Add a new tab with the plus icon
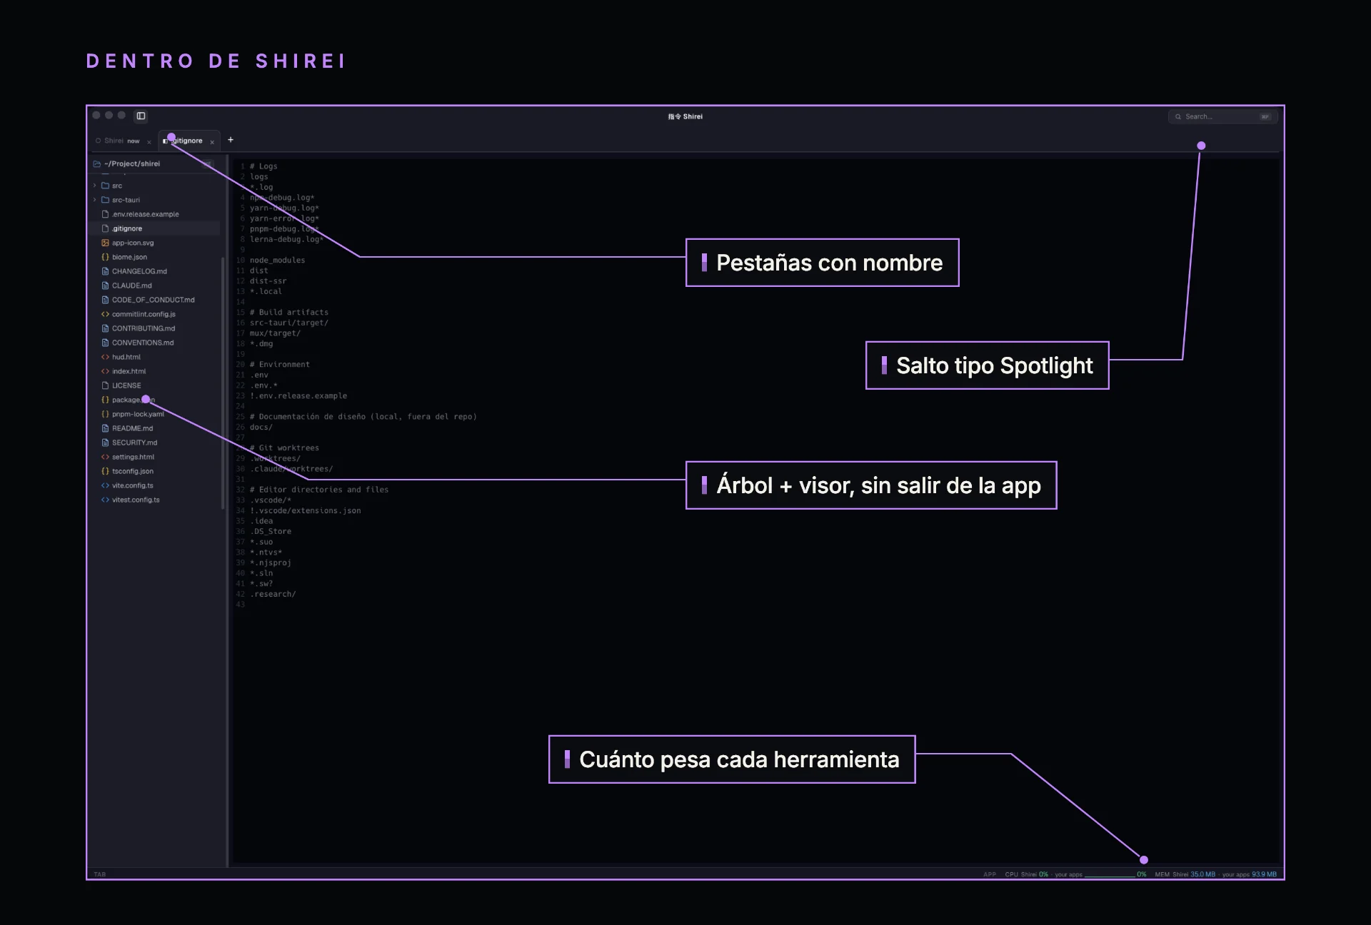 pos(231,140)
